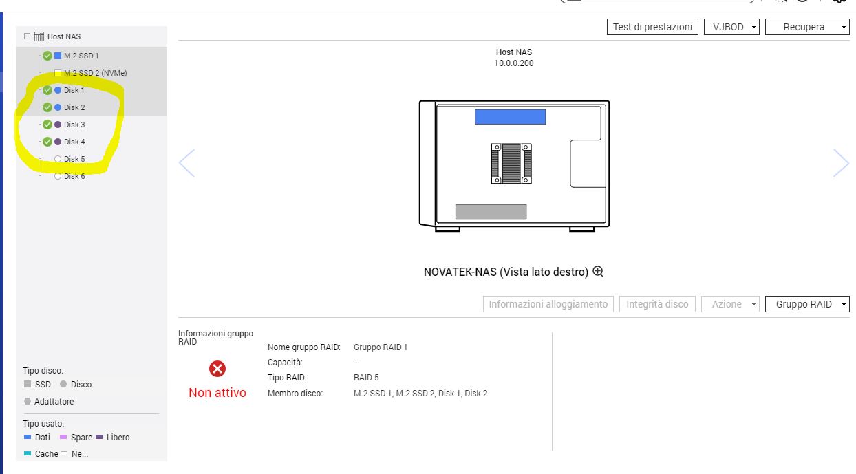Select Disk 6 in the disk tree
The width and height of the screenshot is (856, 474).
click(74, 176)
